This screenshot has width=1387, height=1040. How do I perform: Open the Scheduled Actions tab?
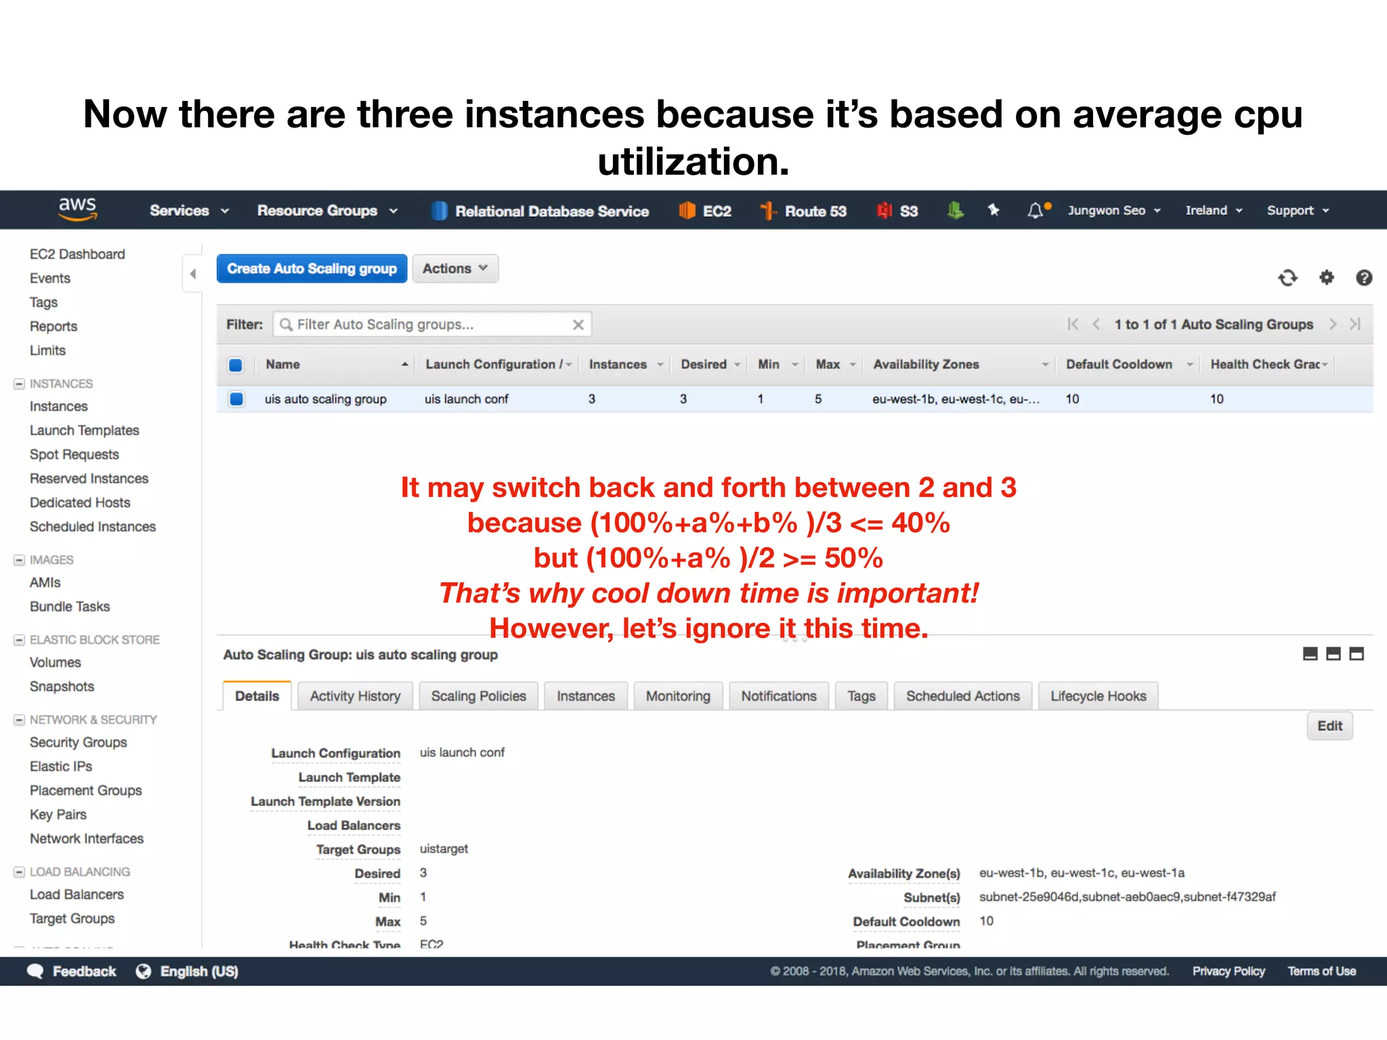pos(963,696)
